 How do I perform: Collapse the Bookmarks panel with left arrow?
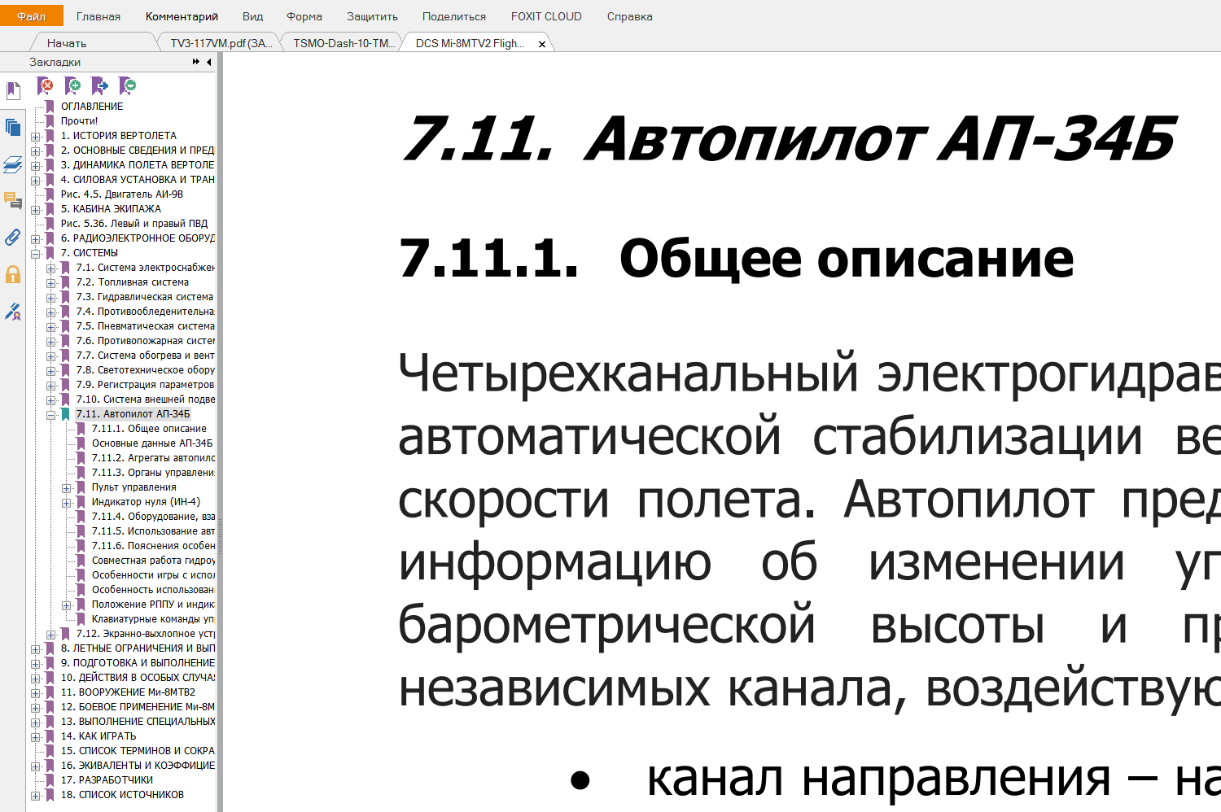(209, 62)
